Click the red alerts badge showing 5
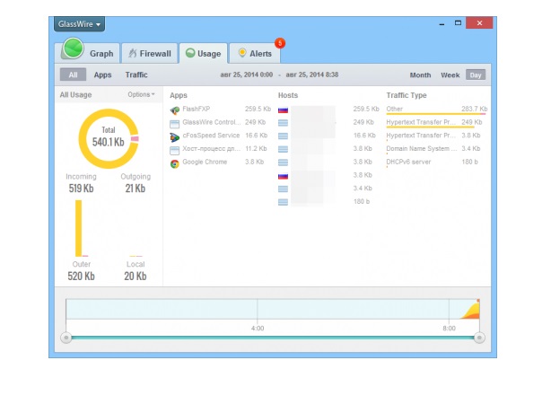The width and height of the screenshot is (551, 413). coord(280,43)
